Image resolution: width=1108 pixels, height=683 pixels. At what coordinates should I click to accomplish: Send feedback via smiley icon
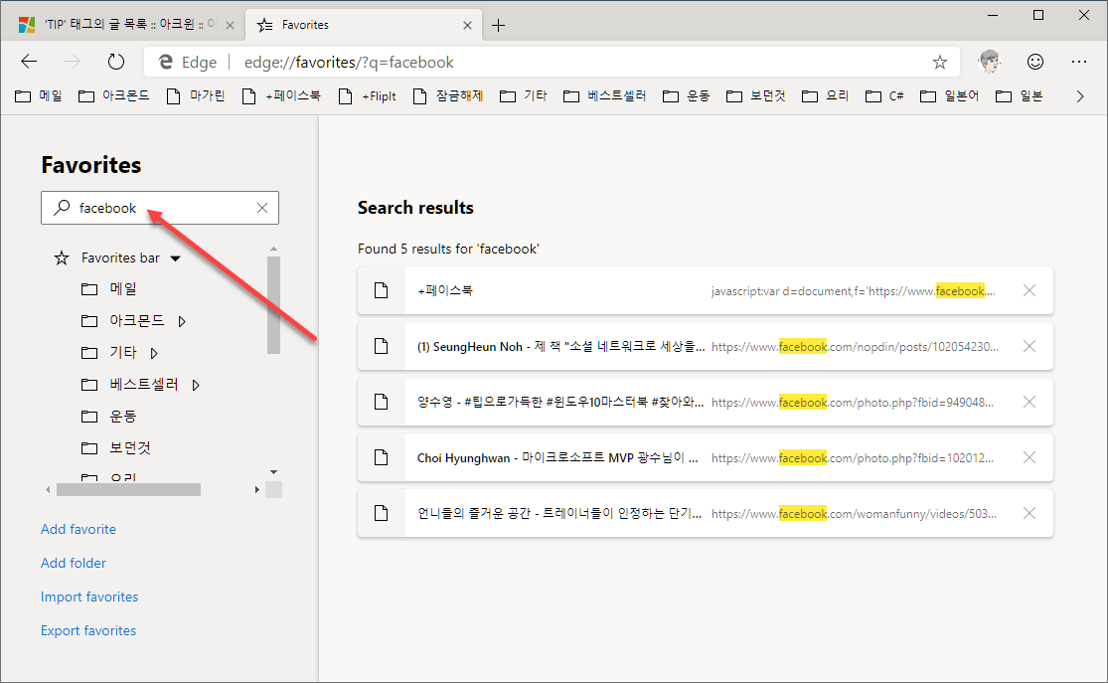pos(1035,62)
